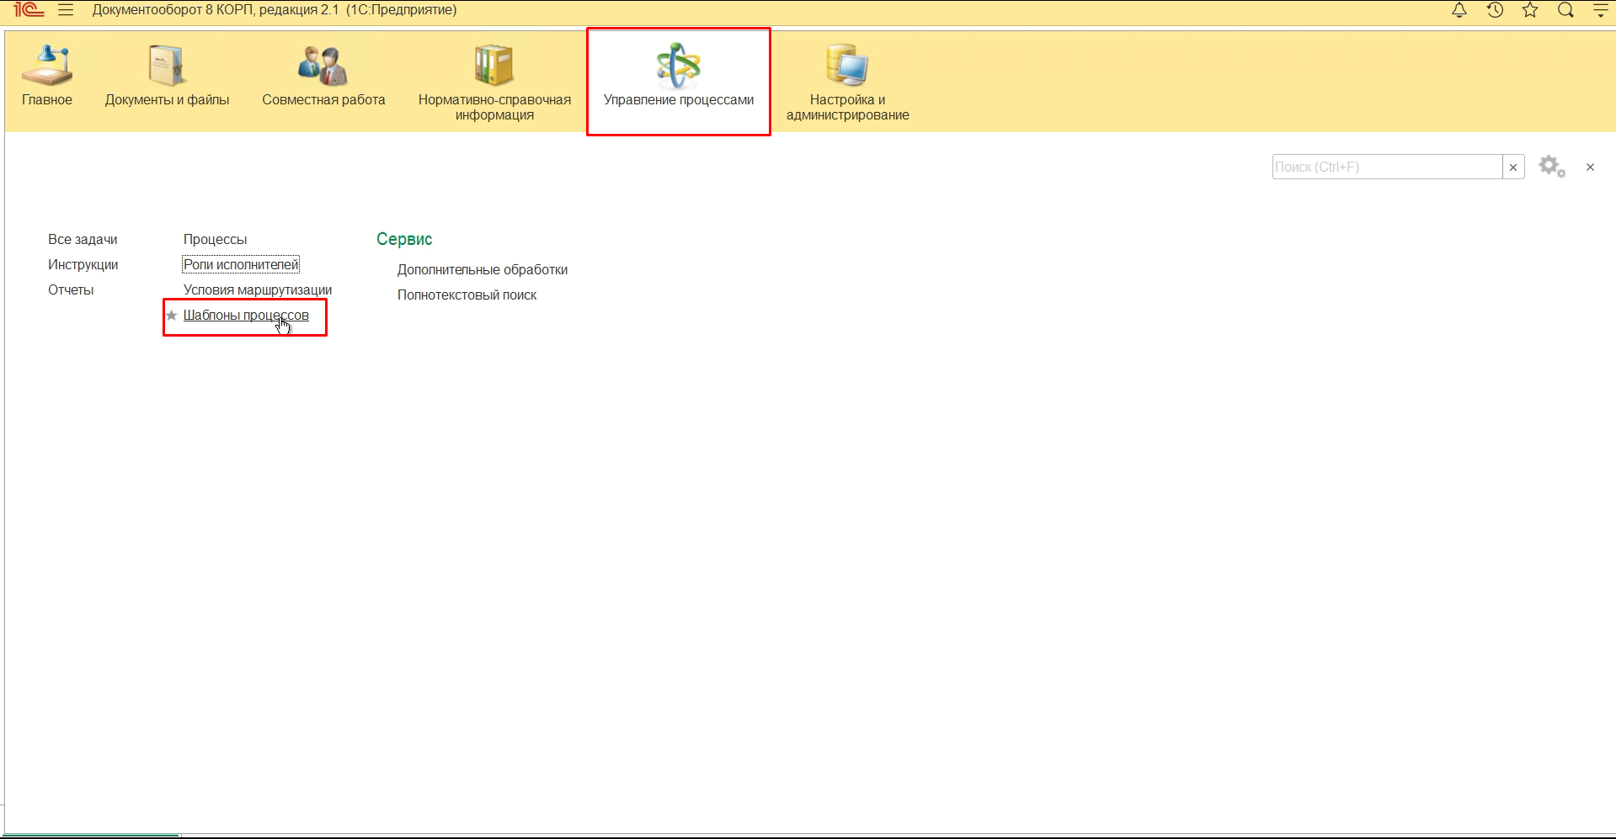Clear the search field
Image resolution: width=1616 pixels, height=839 pixels.
[x=1513, y=167]
